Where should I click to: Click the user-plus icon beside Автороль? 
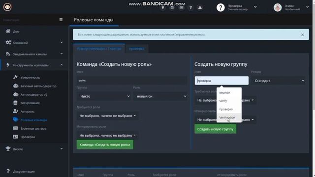(15, 111)
